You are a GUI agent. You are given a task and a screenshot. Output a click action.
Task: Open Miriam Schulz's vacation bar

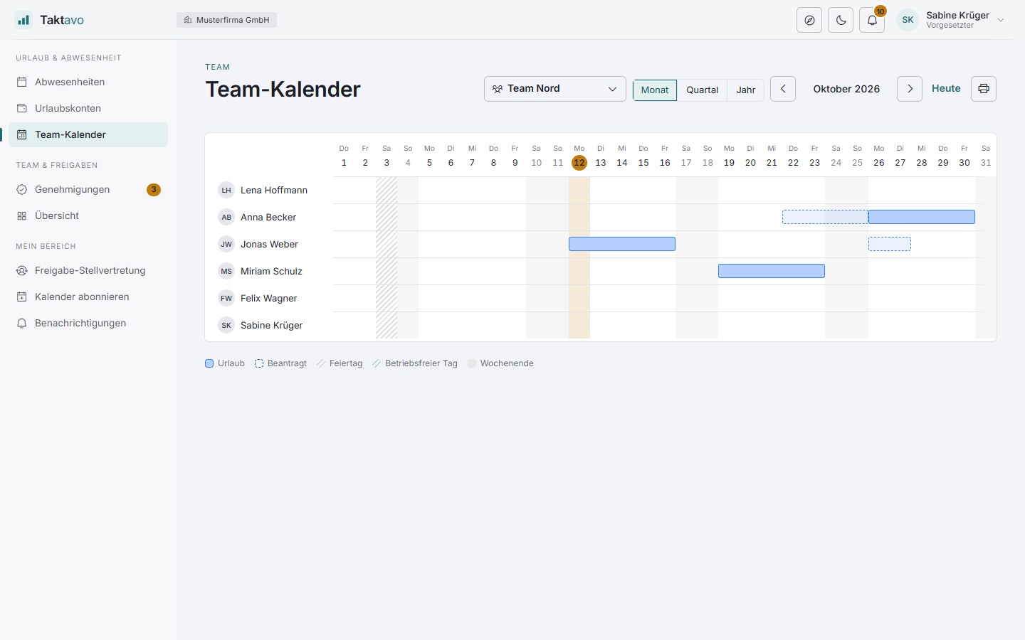click(772, 271)
